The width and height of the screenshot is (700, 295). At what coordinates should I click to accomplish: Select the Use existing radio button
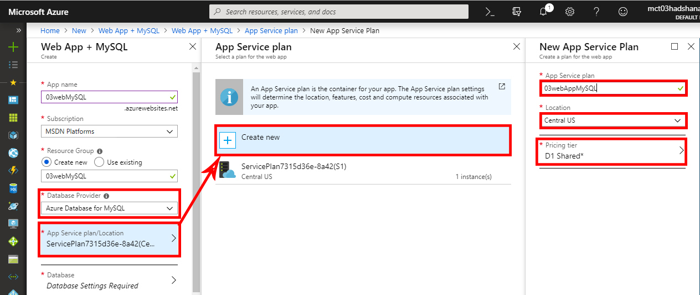(99, 162)
